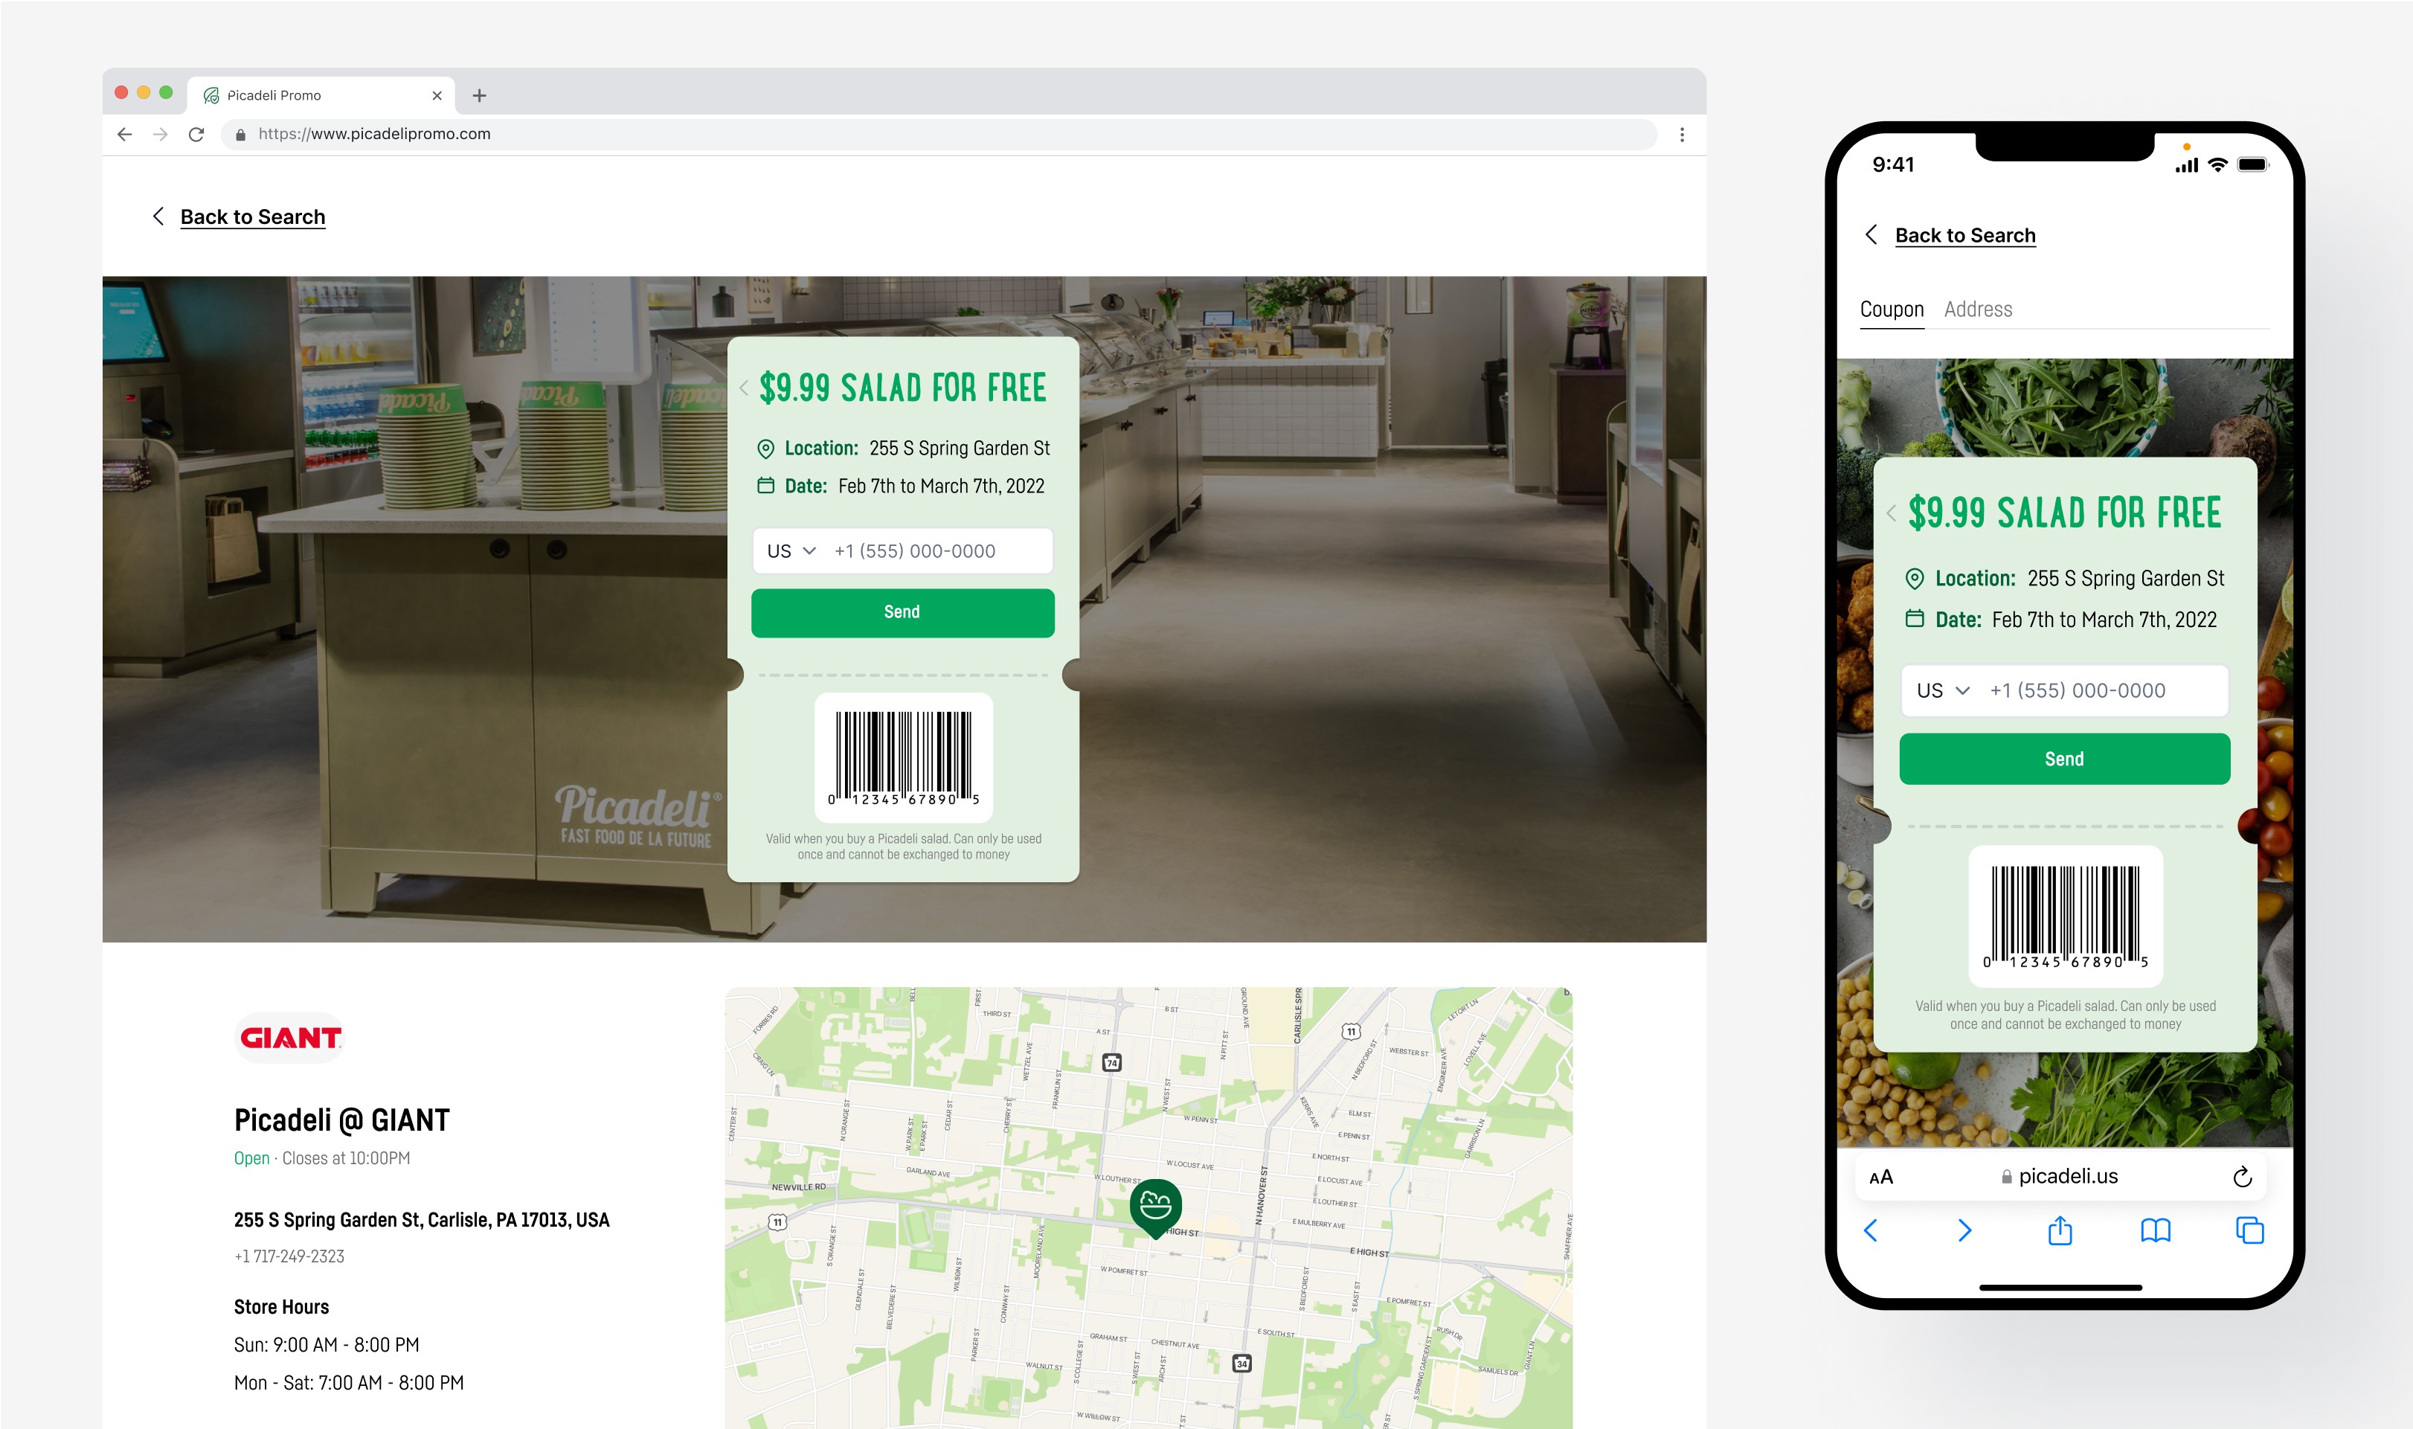Viewport: 2413px width, 1429px height.
Task: Close the Picadeli Promo tab
Action: [x=437, y=95]
